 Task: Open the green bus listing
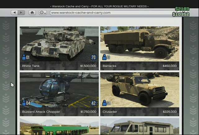(x=59, y=126)
